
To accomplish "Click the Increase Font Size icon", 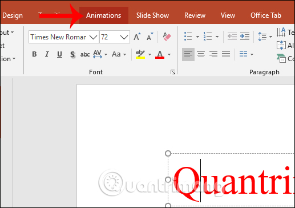I will click(137, 37).
